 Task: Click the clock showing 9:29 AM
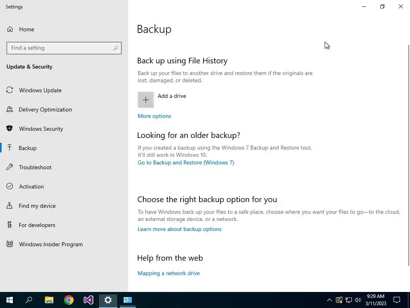click(376, 296)
